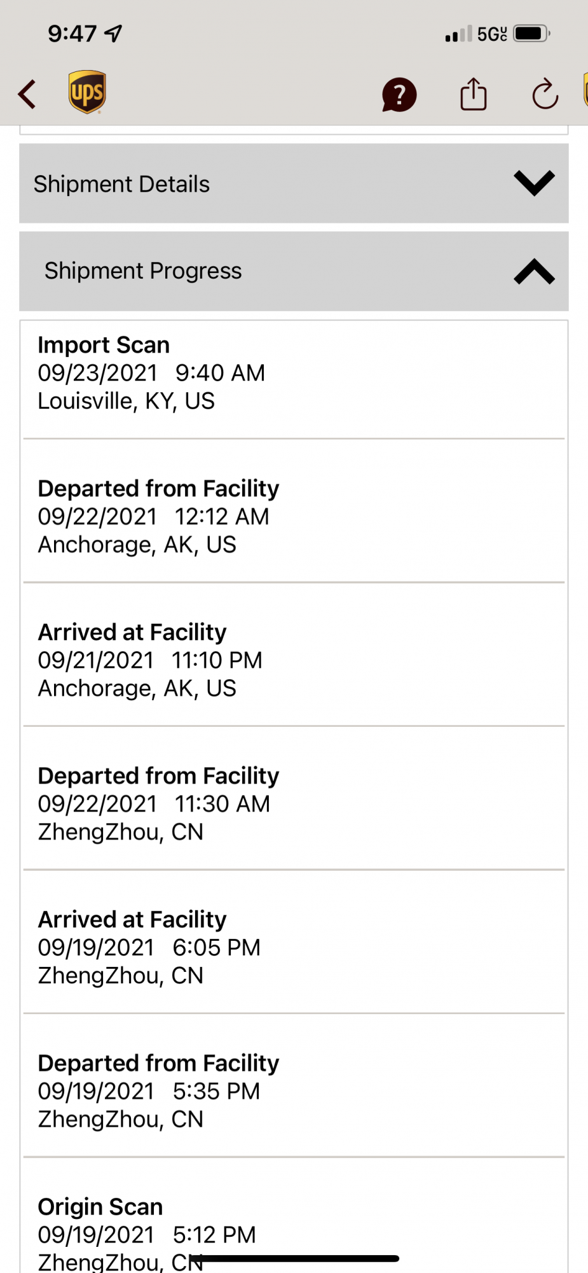
Task: Tap the refresh icon
Action: [x=545, y=95]
